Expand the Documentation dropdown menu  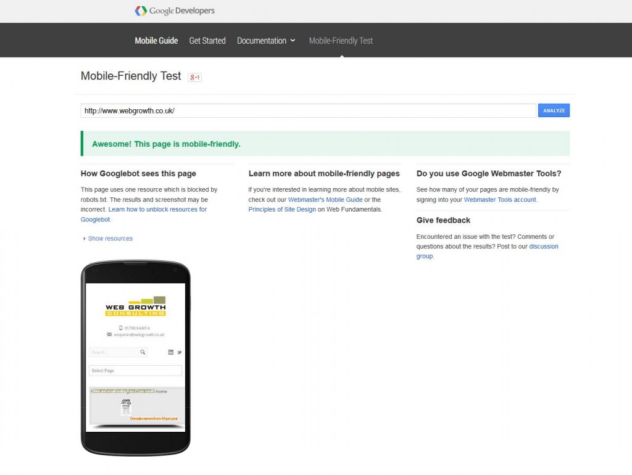tap(266, 41)
